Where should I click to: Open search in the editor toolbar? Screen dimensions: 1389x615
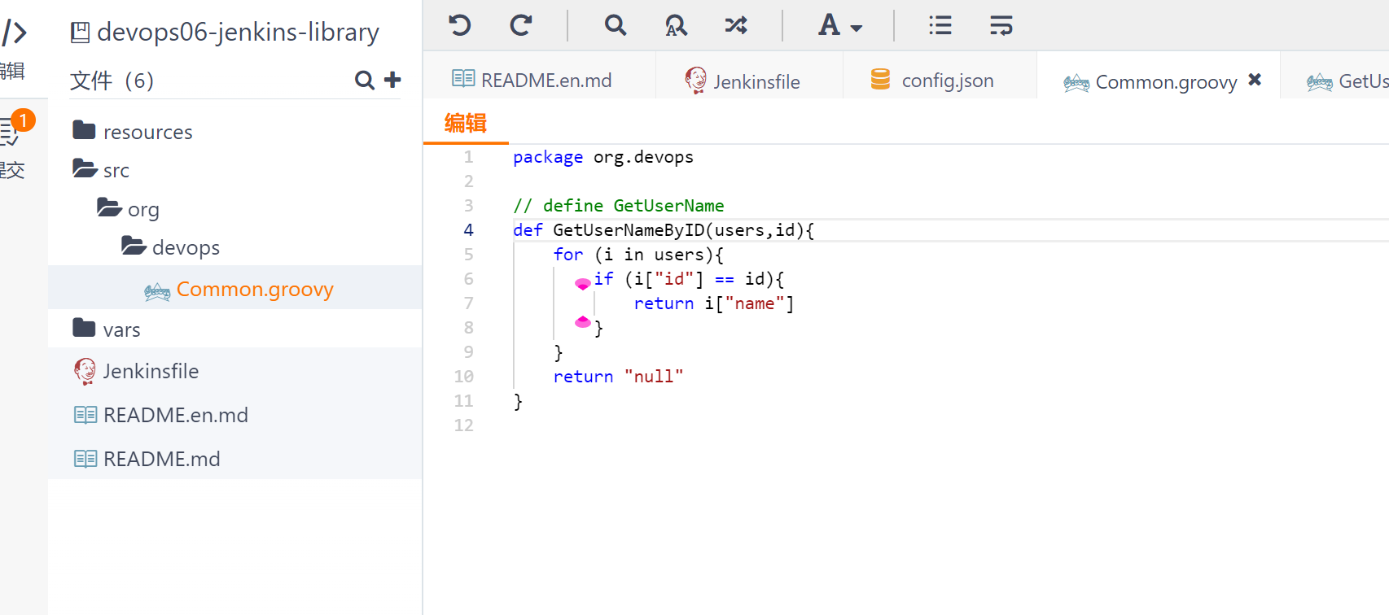[x=616, y=25]
